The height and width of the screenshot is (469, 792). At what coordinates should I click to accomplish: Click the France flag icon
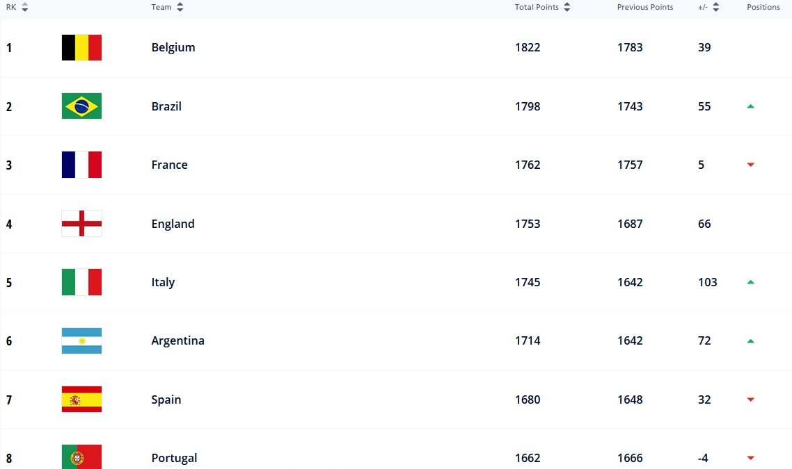(81, 165)
